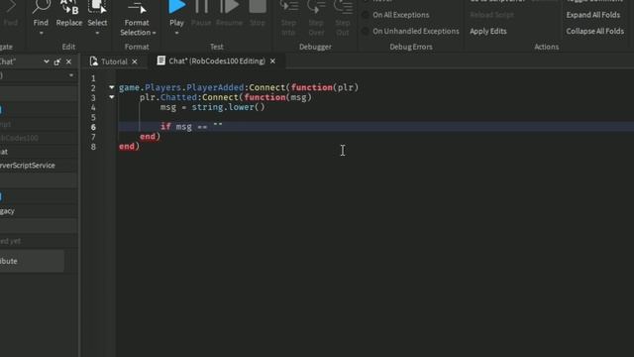Click the Select tool icon
Screen dimensions: 634x357
coord(97,7)
